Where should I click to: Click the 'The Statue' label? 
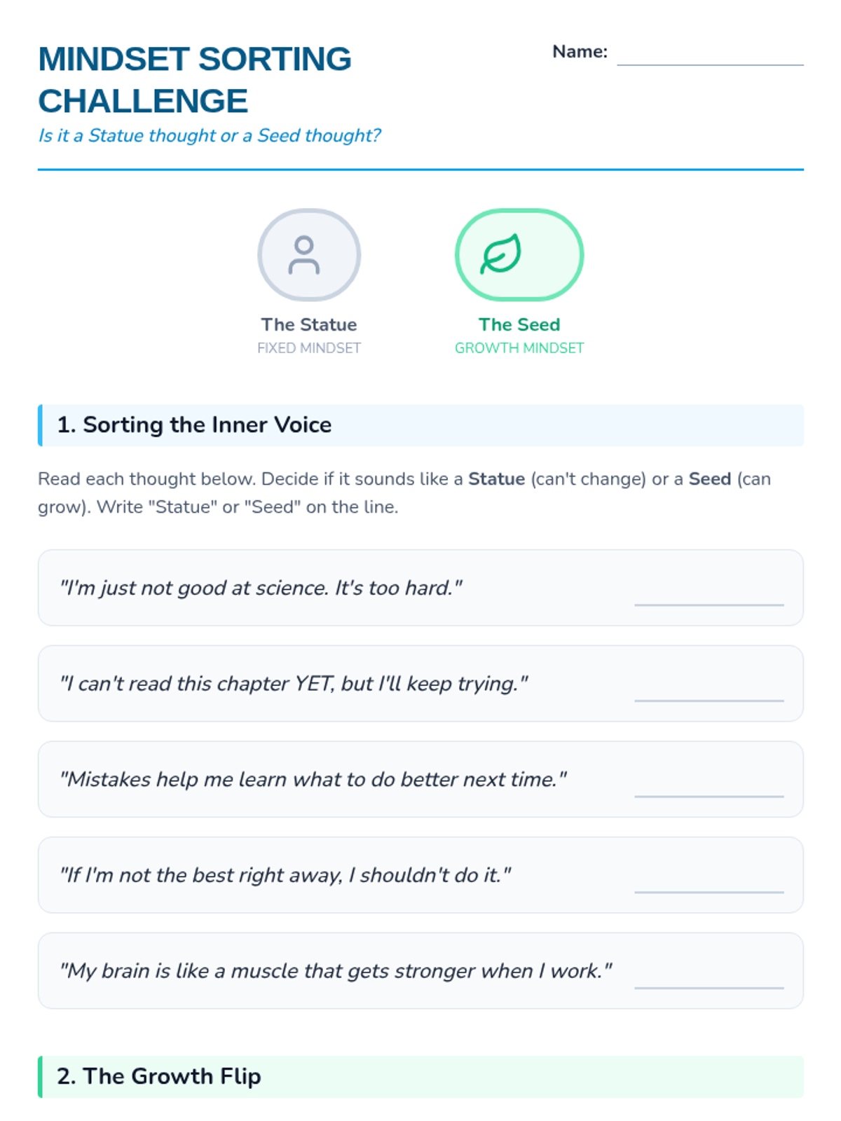click(x=309, y=324)
